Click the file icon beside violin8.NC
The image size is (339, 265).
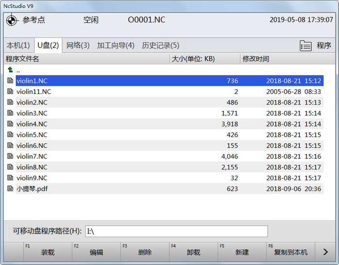point(10,167)
